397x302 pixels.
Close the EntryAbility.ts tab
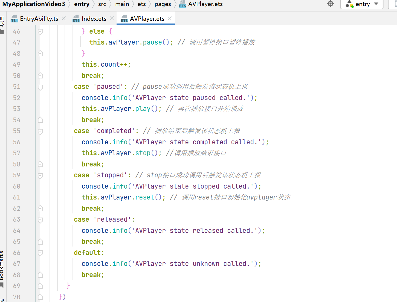[64, 18]
